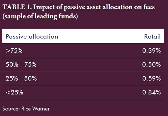The height and width of the screenshot is (116, 168).
Task: Select the "25% - 50%" allocation cell
Action: pyautogui.click(x=21, y=78)
